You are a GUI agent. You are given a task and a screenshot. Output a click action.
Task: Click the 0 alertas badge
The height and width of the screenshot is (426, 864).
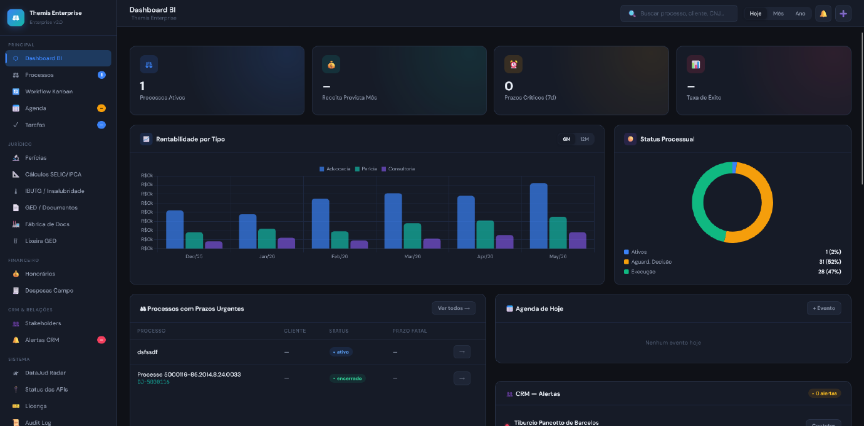[x=825, y=393]
